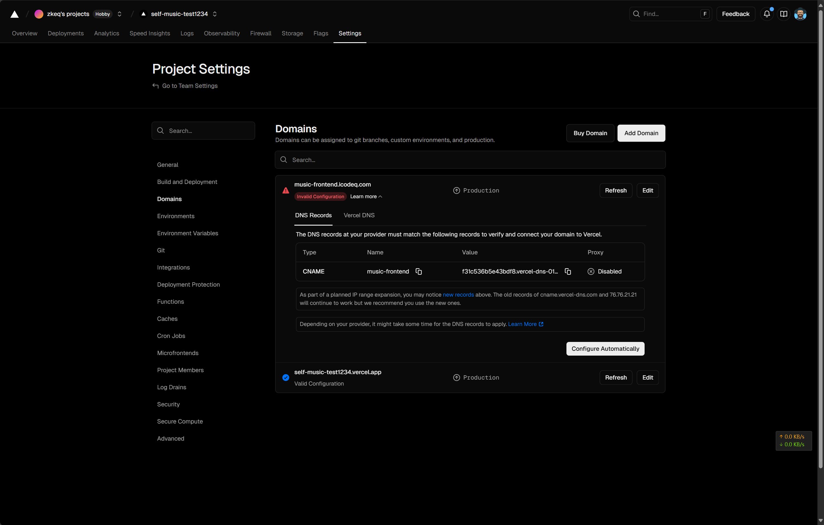Click Configure Automatically

pos(605,349)
